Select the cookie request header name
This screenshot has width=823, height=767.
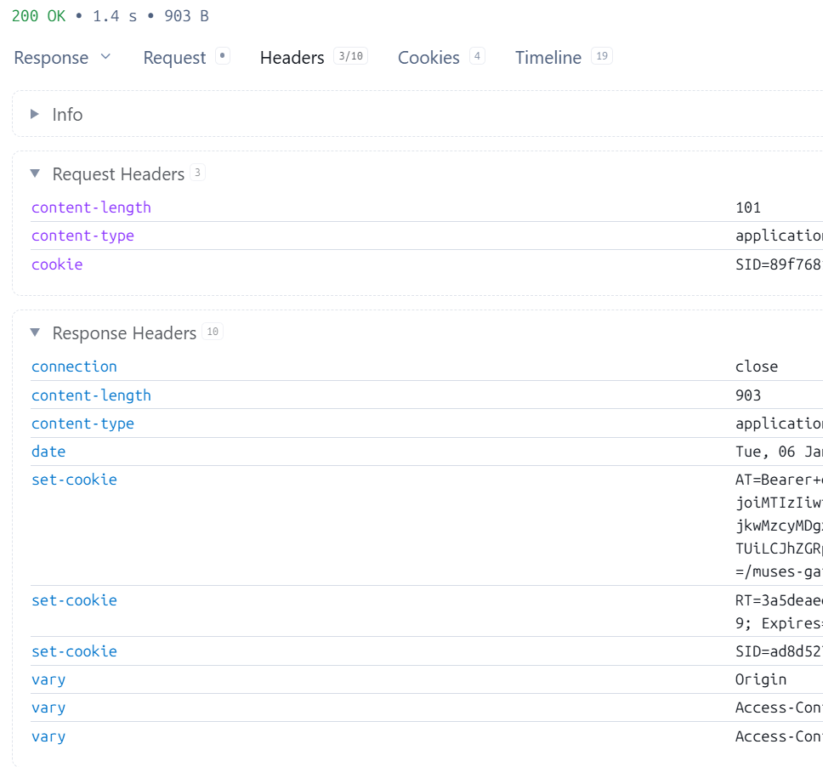pyautogui.click(x=57, y=264)
